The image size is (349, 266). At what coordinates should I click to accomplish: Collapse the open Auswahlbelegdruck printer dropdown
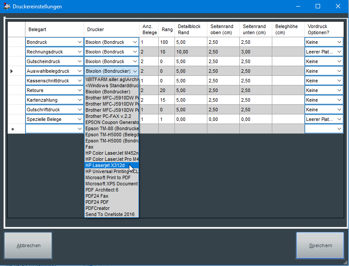pyautogui.click(x=135, y=71)
